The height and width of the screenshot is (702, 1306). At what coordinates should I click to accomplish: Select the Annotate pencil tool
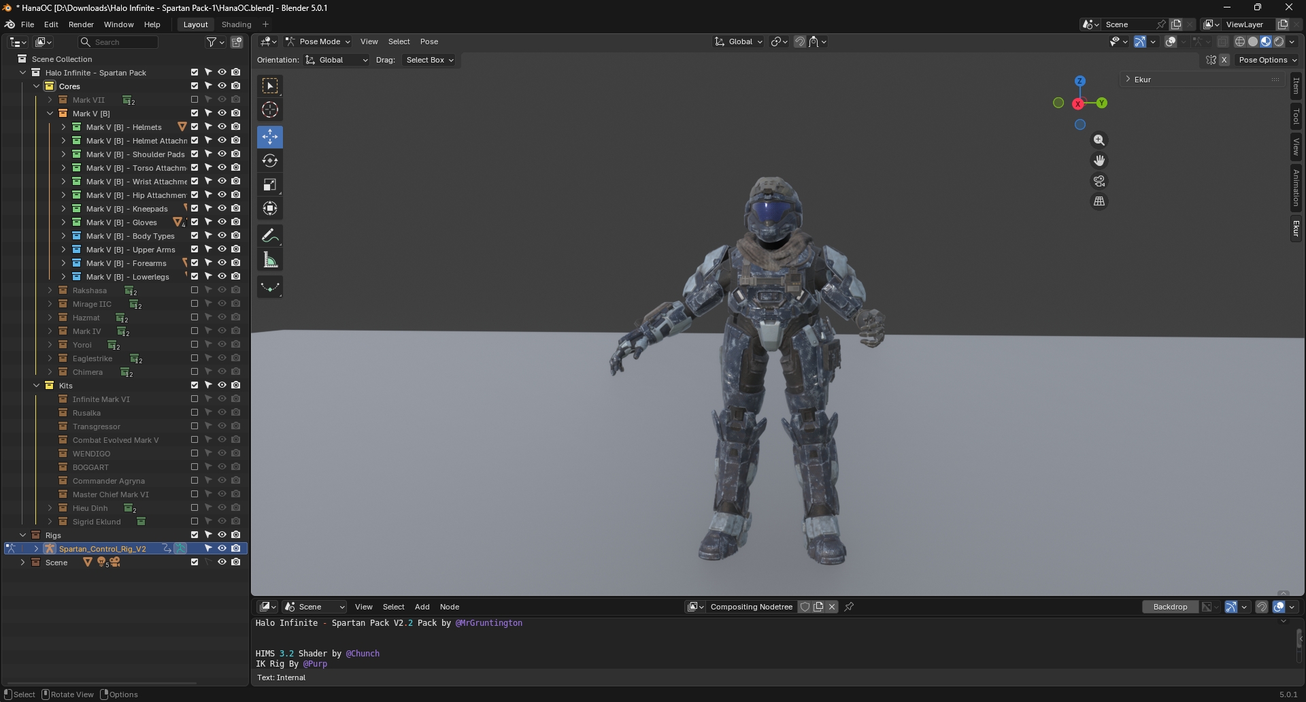click(x=270, y=236)
